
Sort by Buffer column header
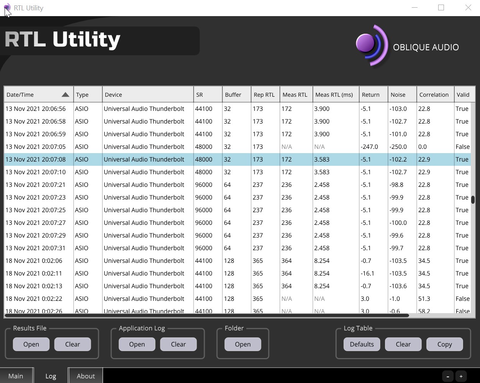click(x=237, y=94)
